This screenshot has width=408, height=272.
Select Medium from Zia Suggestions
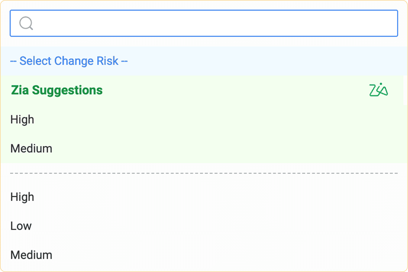pos(31,148)
